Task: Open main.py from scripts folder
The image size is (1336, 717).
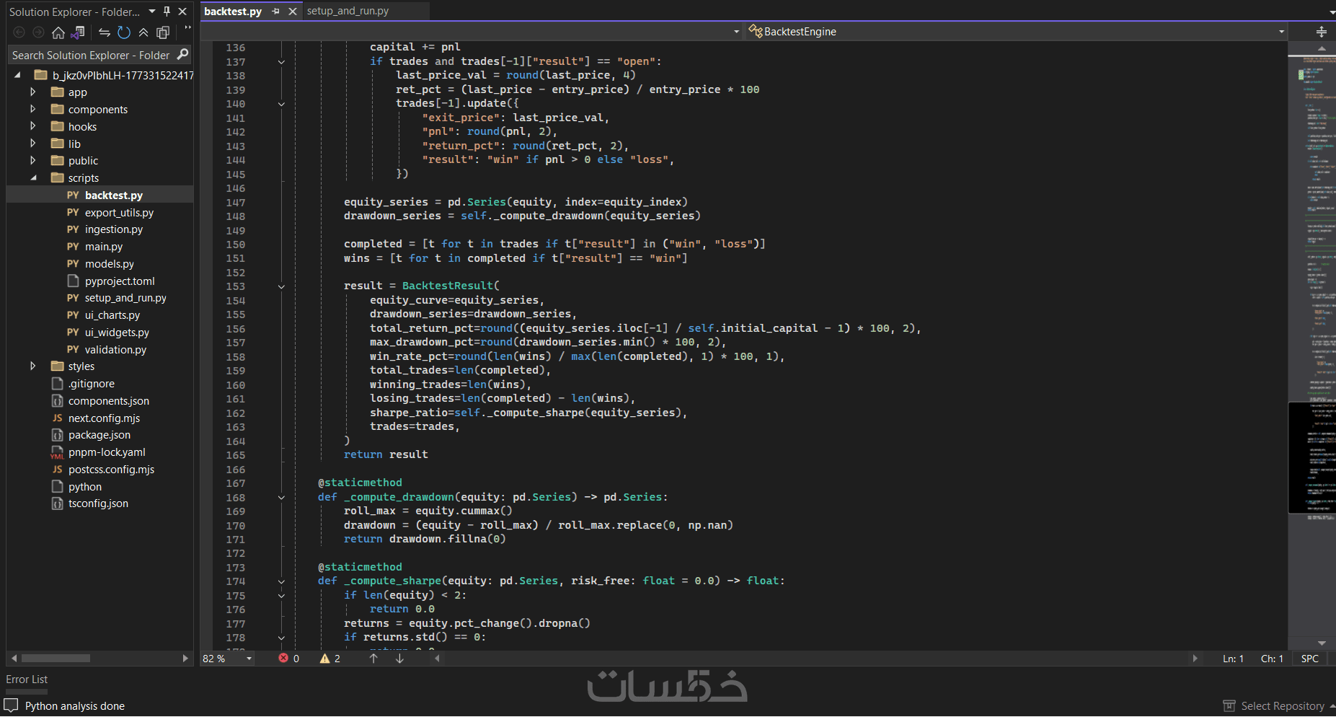Action: pyautogui.click(x=104, y=247)
